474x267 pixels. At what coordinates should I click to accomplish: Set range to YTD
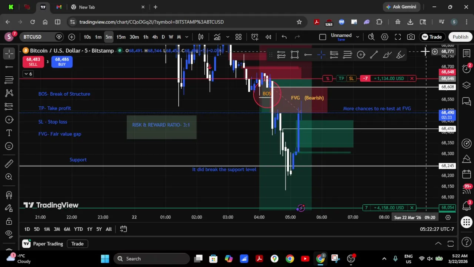pyautogui.click(x=78, y=229)
